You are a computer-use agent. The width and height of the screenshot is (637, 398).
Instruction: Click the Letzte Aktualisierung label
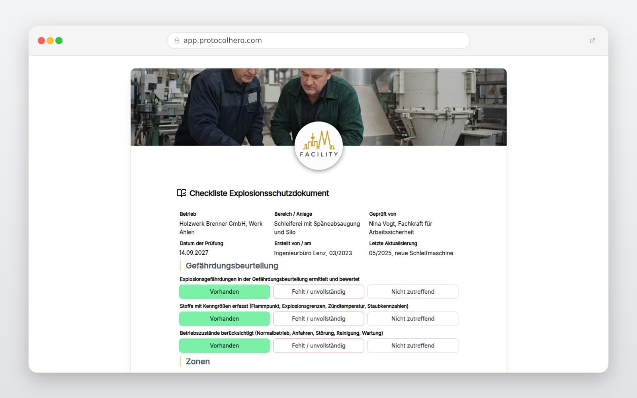tap(393, 243)
